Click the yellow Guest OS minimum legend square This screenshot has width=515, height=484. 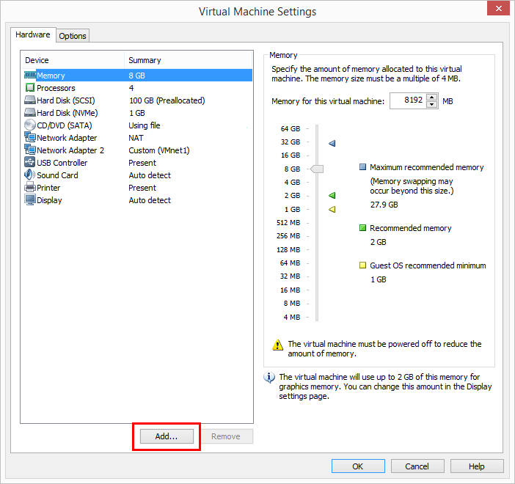click(x=362, y=265)
